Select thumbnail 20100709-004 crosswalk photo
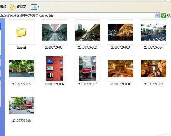The image size is (171, 136). (154, 32)
